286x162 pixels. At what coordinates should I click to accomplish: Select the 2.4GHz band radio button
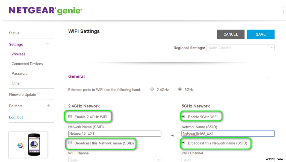click(x=152, y=89)
